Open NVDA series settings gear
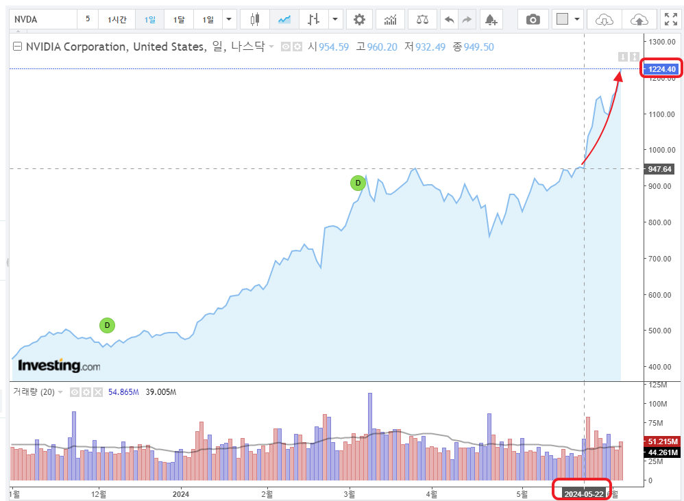 (297, 47)
